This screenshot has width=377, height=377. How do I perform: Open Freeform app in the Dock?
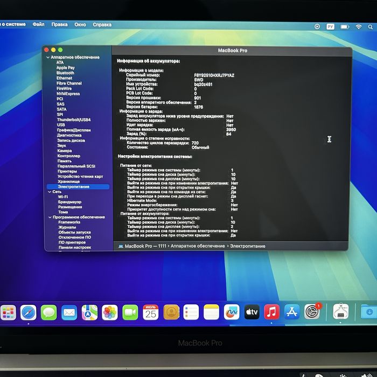pyautogui.click(x=232, y=312)
